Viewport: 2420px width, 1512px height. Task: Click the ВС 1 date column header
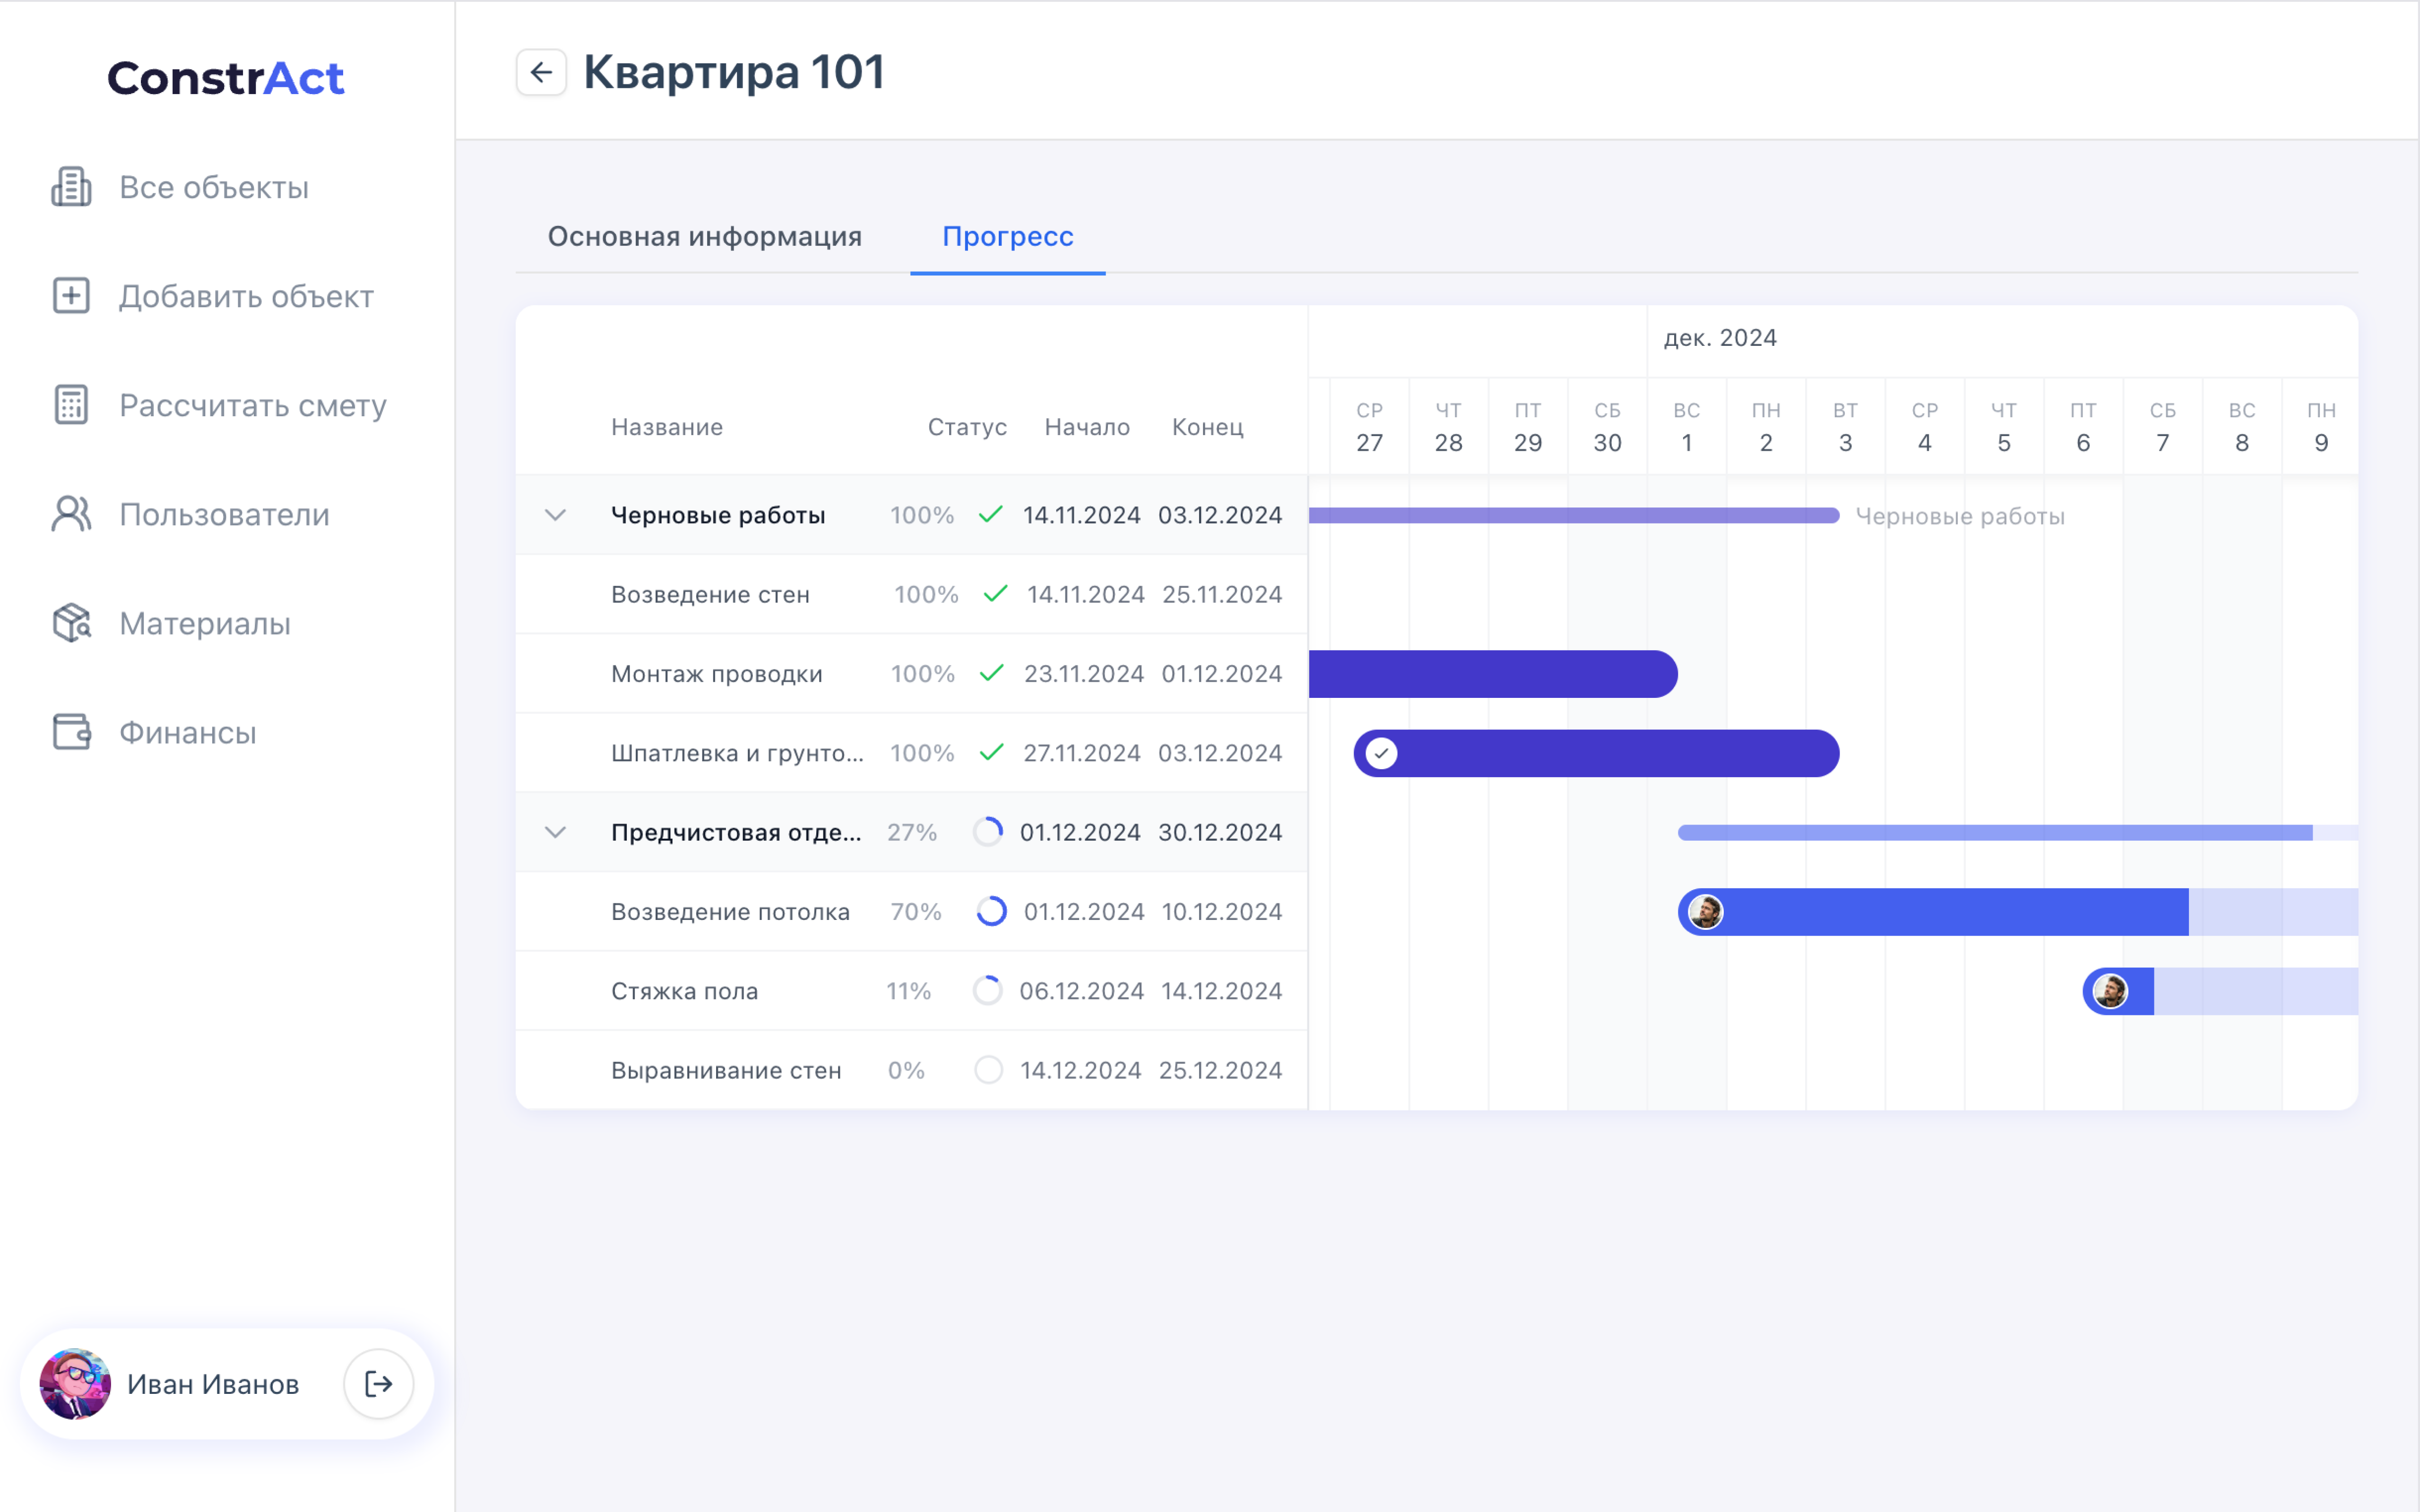click(x=1687, y=427)
